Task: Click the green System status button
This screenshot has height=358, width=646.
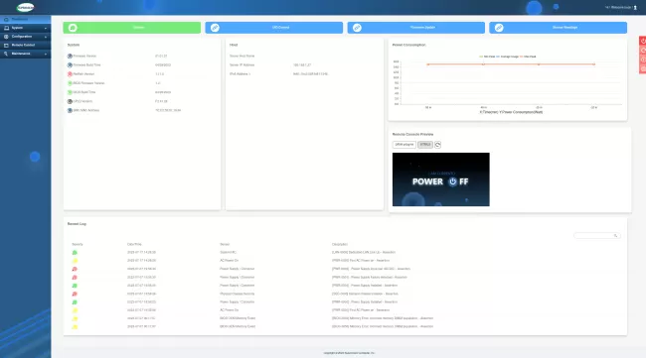Action: [x=132, y=28]
